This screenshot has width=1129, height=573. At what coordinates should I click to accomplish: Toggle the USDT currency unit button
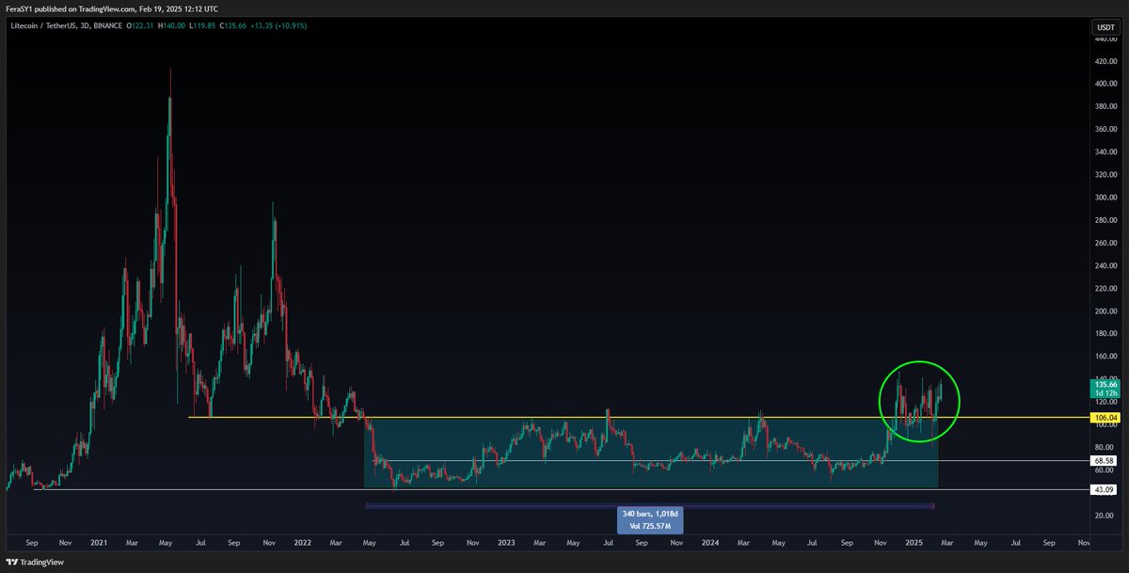(1105, 29)
